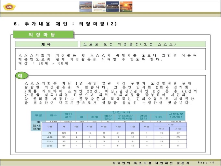221x166 pixels.
Task: Click the first magazine cover thumbnail in header
Action: 86,6
